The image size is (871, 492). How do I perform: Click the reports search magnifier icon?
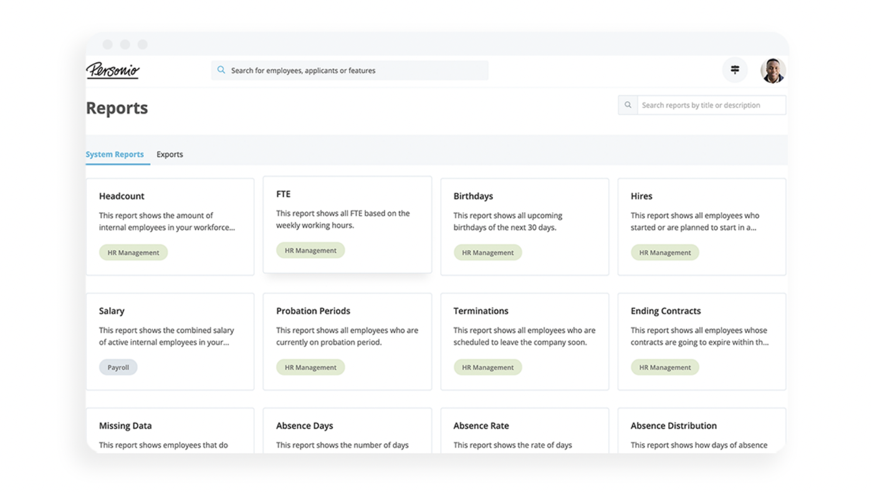[628, 105]
